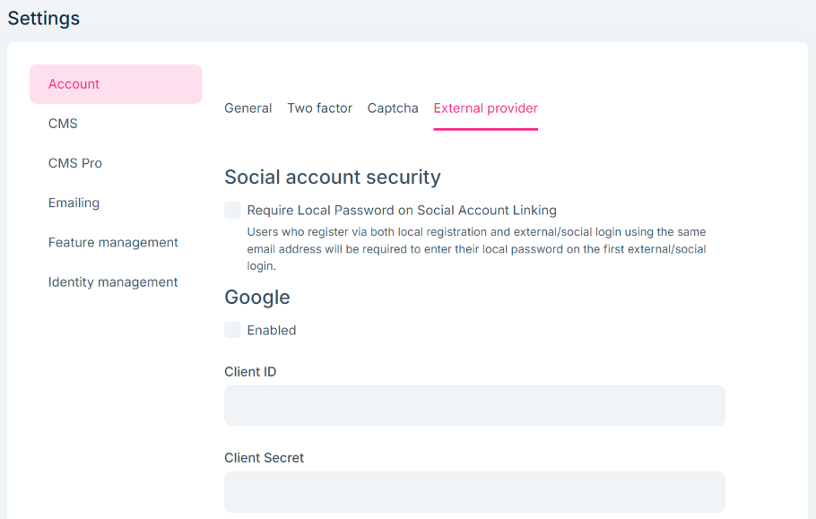Go to the Emailing settings section
The image size is (816, 519).
[74, 203]
